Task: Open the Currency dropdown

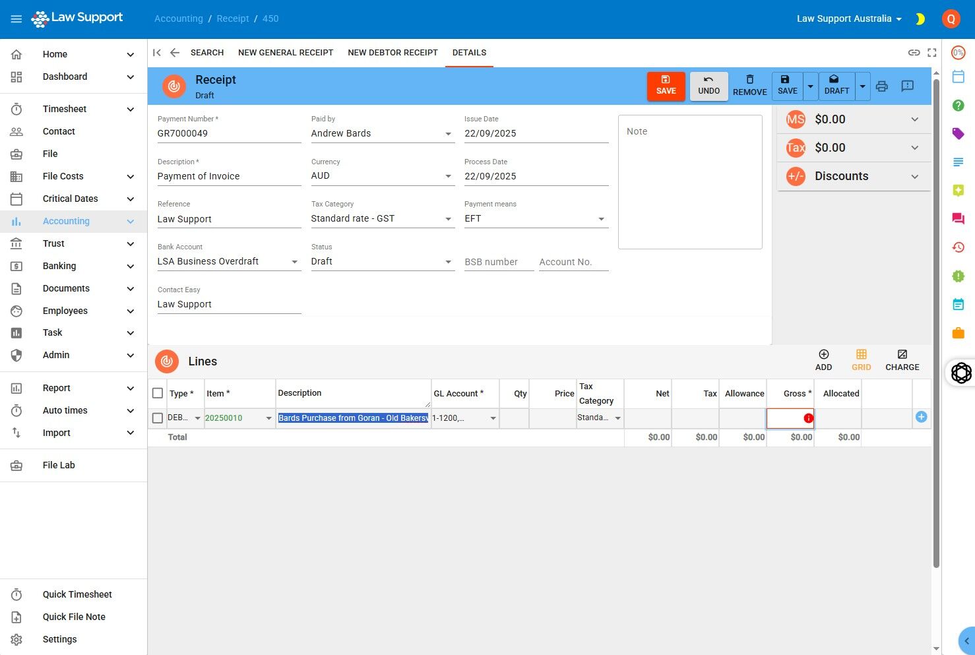Action: coord(383,176)
